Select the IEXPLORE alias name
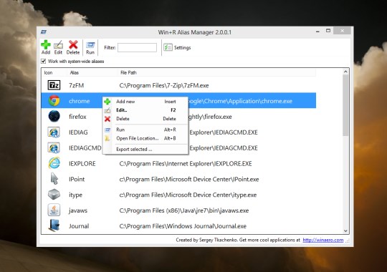 (x=82, y=163)
